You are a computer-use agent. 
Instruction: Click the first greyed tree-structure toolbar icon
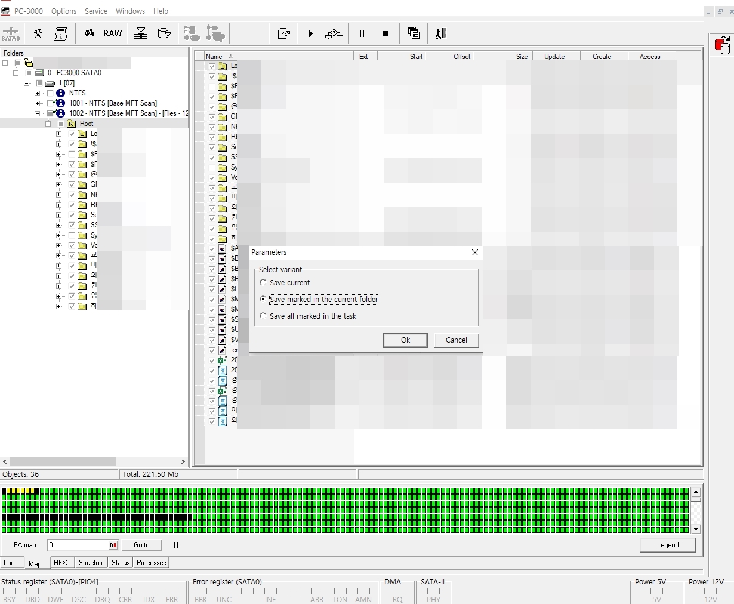pos(192,33)
